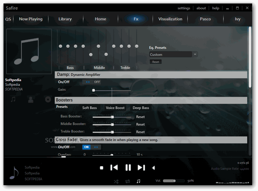Click the last equalizer band knob

136,46
